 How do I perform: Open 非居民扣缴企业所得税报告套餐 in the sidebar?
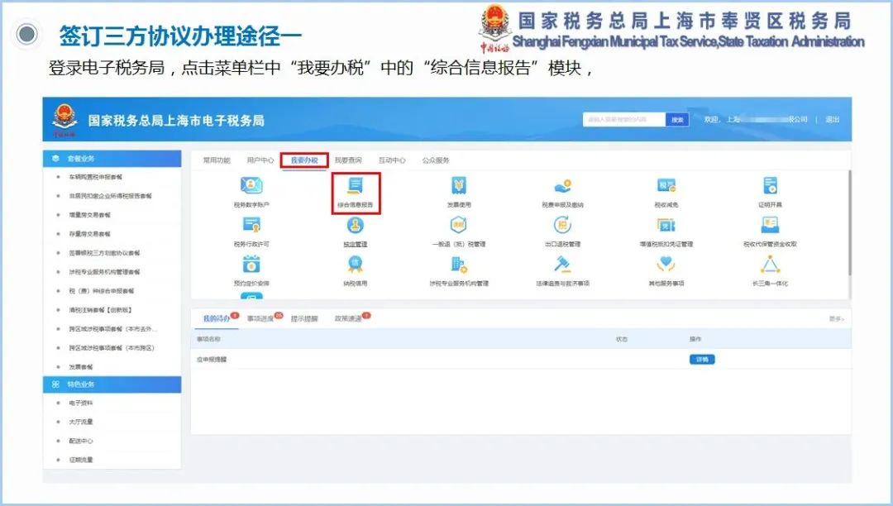[111, 196]
